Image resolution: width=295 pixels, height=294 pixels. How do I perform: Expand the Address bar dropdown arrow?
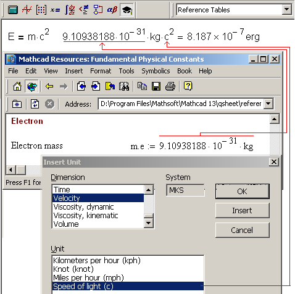[x=268, y=104]
